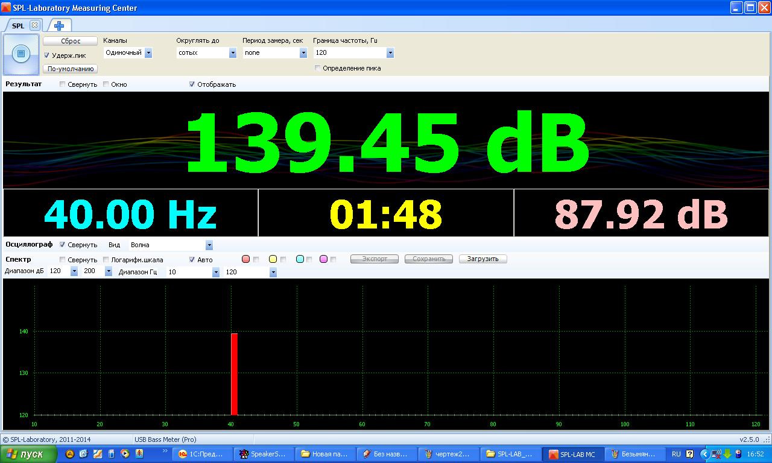
Task: Open the Каналы dropdown showing Одиночный
Action: point(128,52)
